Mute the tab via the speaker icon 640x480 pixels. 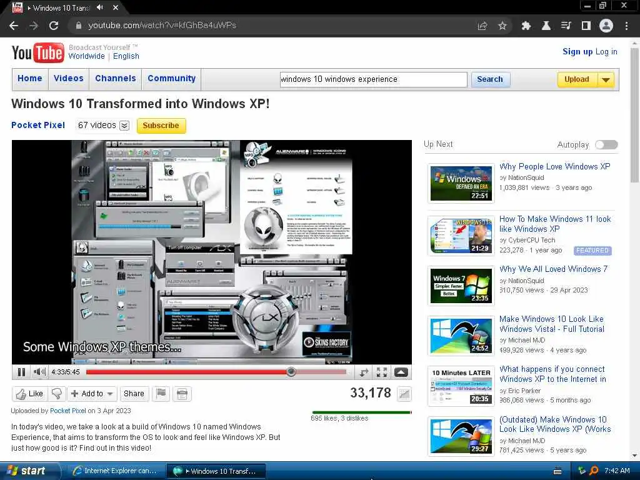[100, 7]
